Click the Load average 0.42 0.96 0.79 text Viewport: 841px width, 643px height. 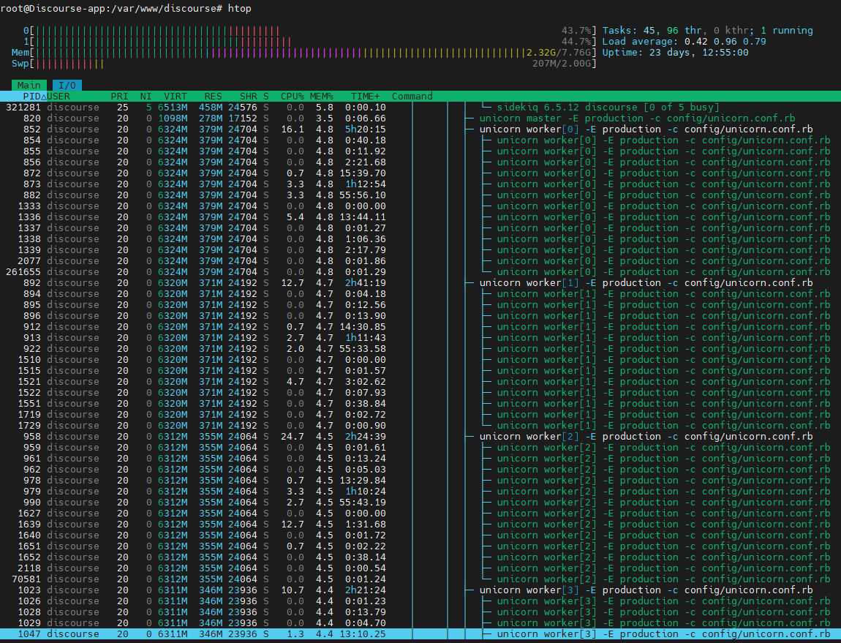coord(685,41)
